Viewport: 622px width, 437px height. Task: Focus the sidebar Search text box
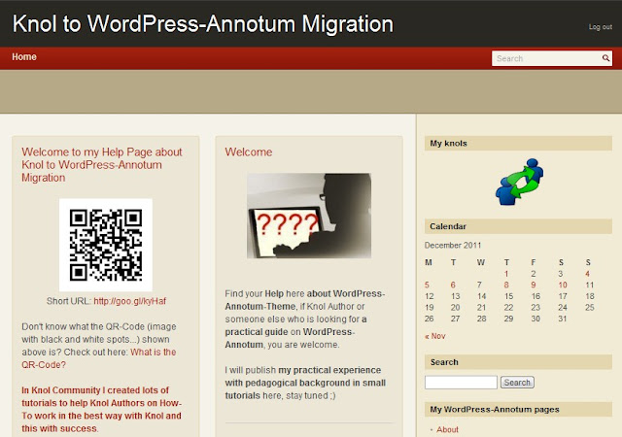461,383
